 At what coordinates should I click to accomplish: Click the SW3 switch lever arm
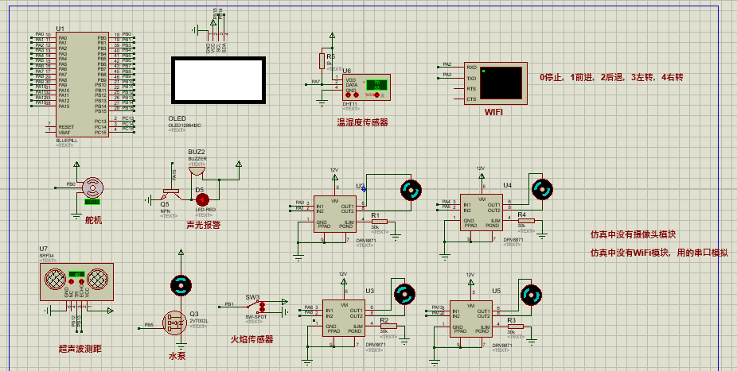pyautogui.click(x=253, y=305)
